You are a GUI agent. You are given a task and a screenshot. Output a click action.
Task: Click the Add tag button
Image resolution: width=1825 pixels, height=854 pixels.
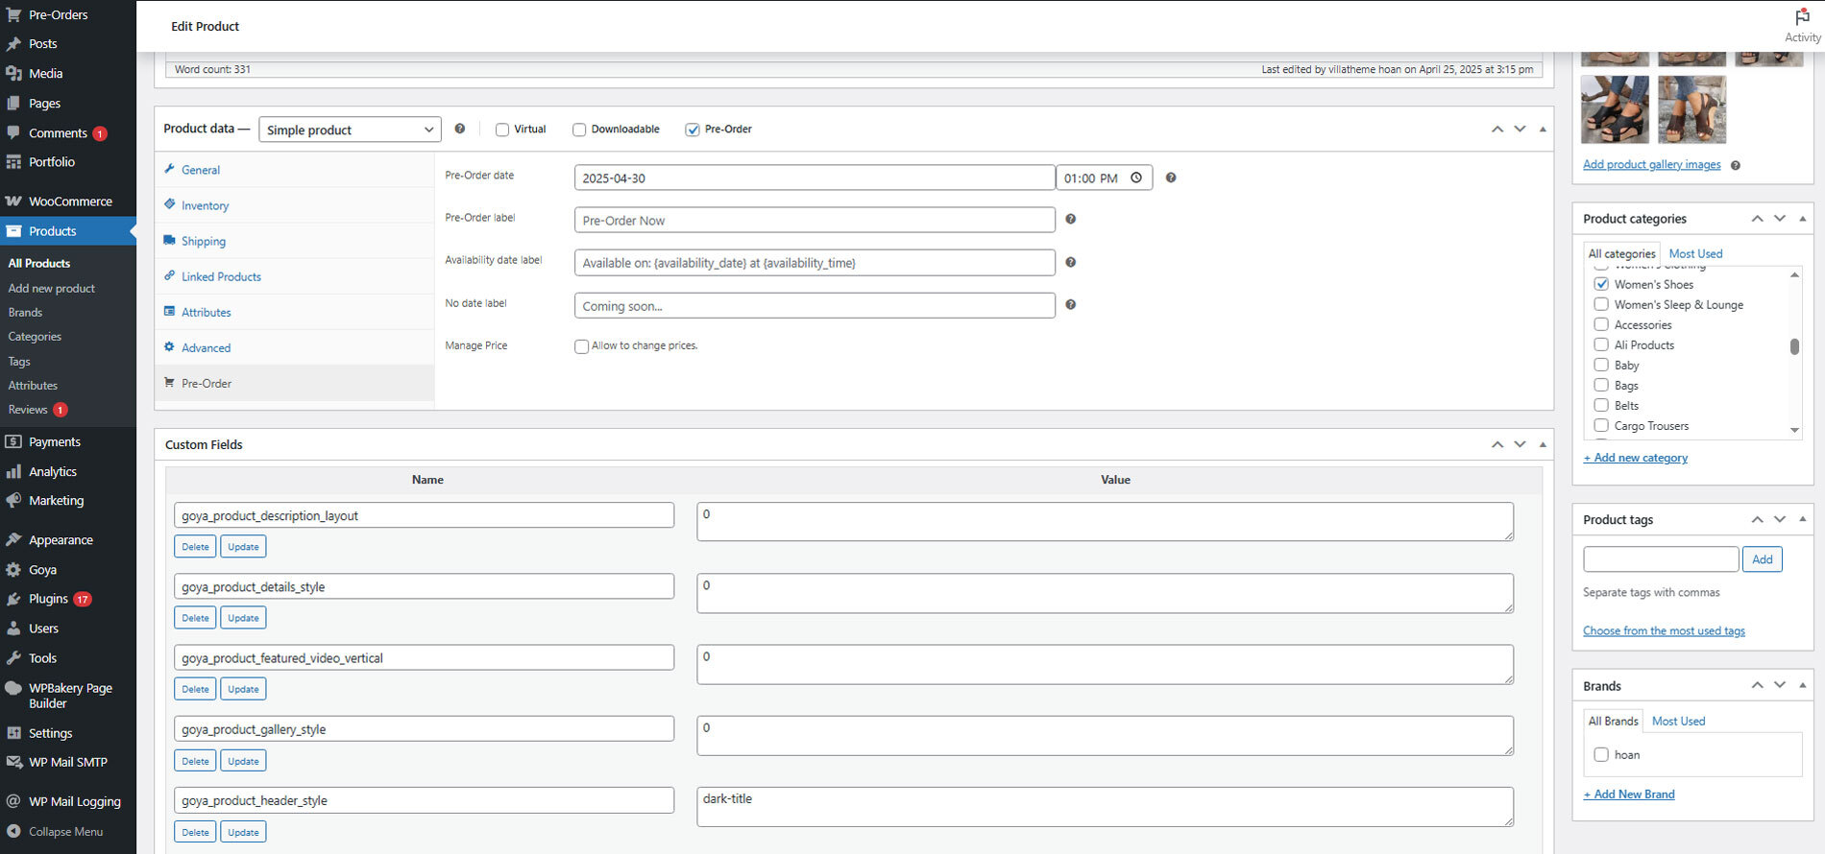(x=1763, y=559)
